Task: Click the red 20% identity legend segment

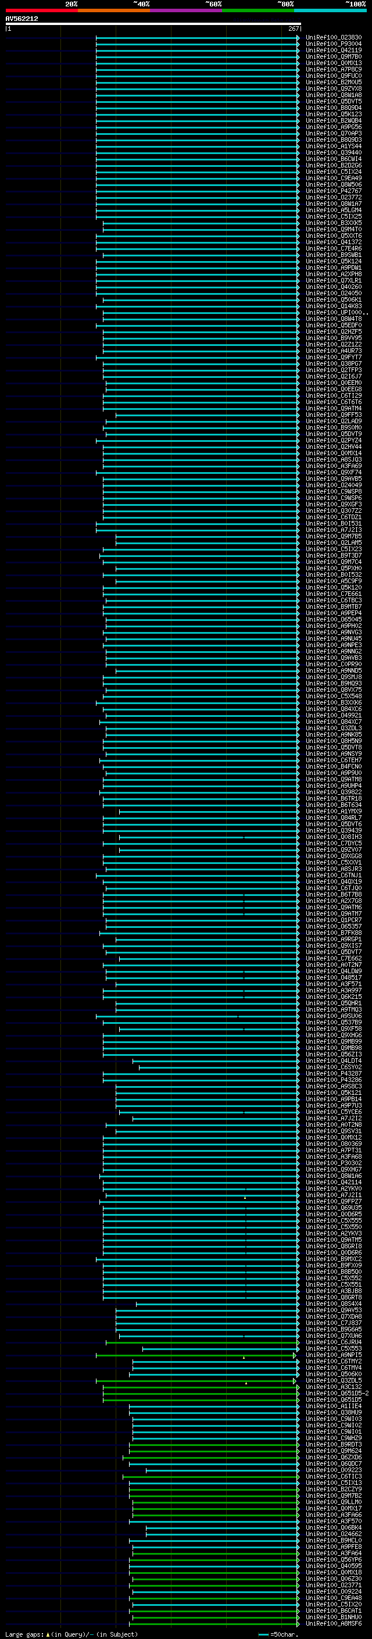Action: coord(41,11)
